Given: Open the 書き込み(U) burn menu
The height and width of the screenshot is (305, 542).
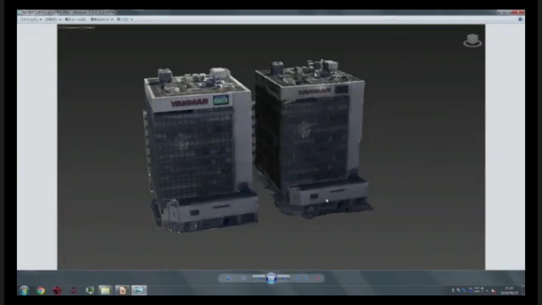Looking at the screenshot, I should 102,19.
